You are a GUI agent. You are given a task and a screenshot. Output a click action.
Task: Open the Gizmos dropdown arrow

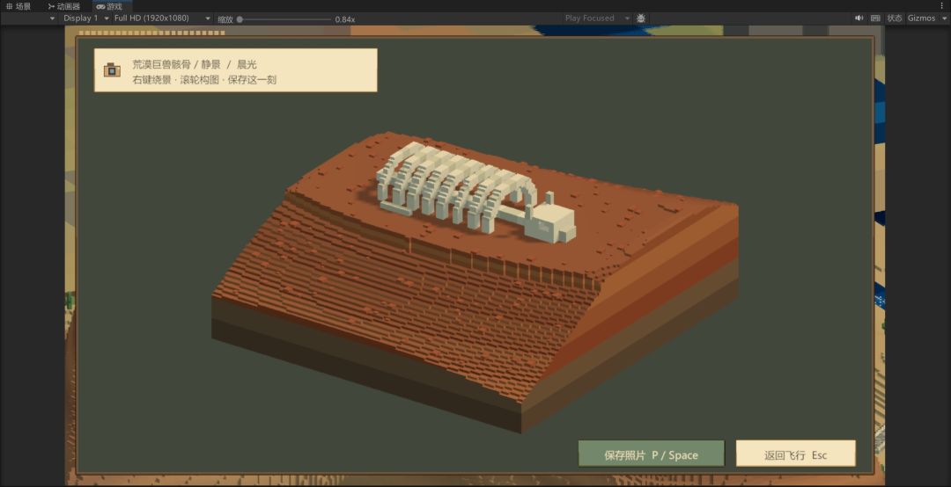pyautogui.click(x=942, y=18)
